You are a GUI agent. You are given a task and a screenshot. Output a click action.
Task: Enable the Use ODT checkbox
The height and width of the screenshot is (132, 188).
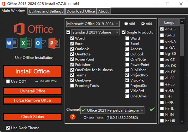coord(8,82)
